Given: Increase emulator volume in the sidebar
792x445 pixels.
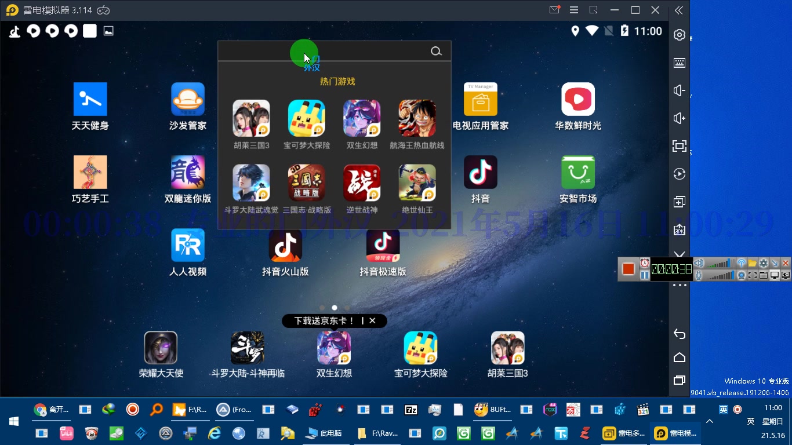Looking at the screenshot, I should pyautogui.click(x=680, y=118).
